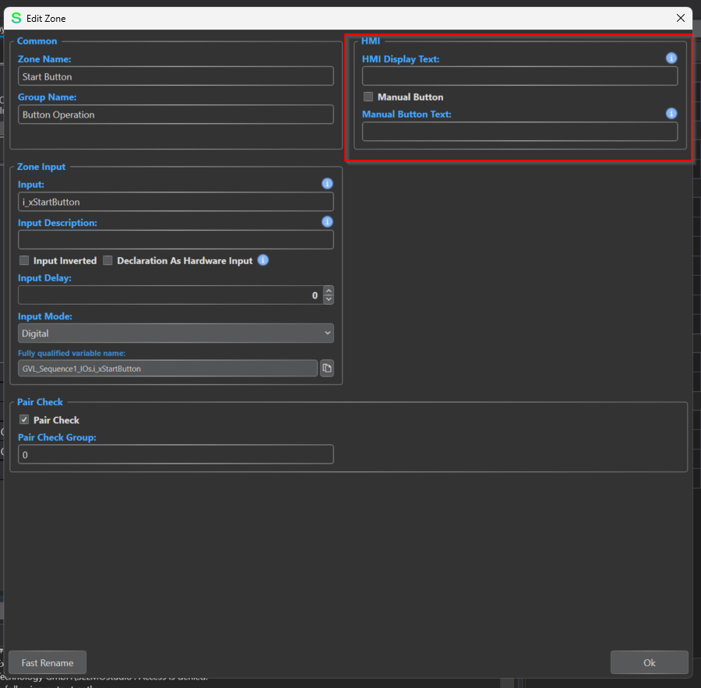Enable the Manual Button checkbox

(x=368, y=97)
